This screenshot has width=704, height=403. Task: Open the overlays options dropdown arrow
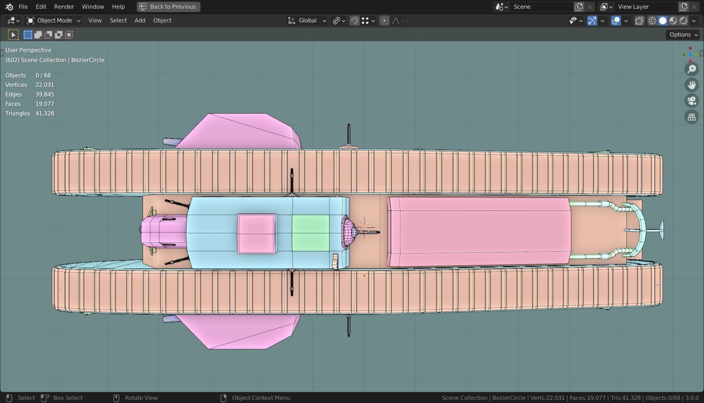coord(626,21)
